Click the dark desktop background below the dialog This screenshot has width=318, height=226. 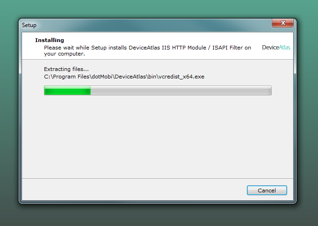[x=159, y=215]
